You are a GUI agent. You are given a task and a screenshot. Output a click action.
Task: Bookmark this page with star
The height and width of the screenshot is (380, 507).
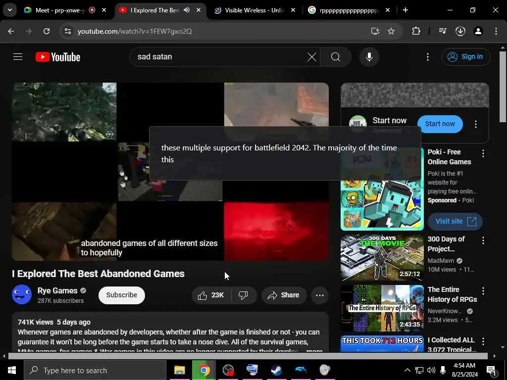point(391,31)
